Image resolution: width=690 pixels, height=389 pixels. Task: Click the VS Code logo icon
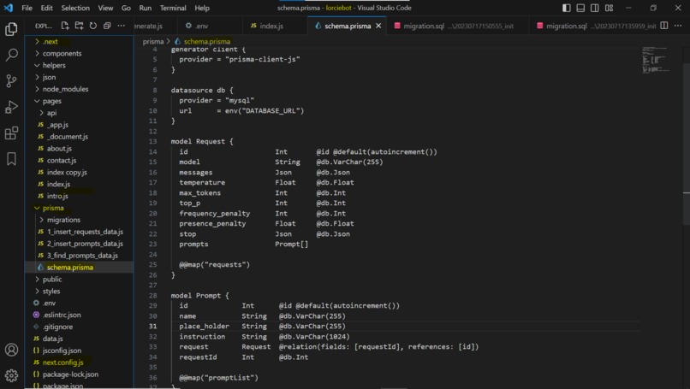[9, 8]
